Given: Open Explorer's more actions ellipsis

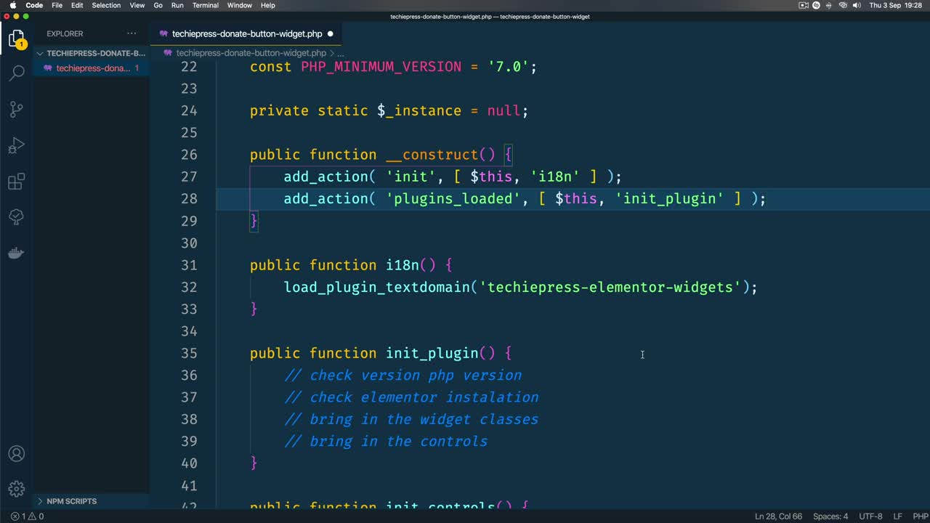Looking at the screenshot, I should coord(132,33).
